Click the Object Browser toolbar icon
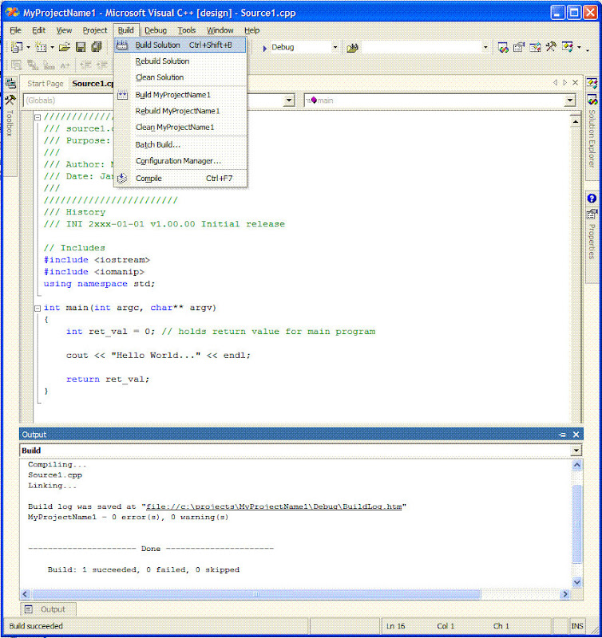 click(535, 48)
